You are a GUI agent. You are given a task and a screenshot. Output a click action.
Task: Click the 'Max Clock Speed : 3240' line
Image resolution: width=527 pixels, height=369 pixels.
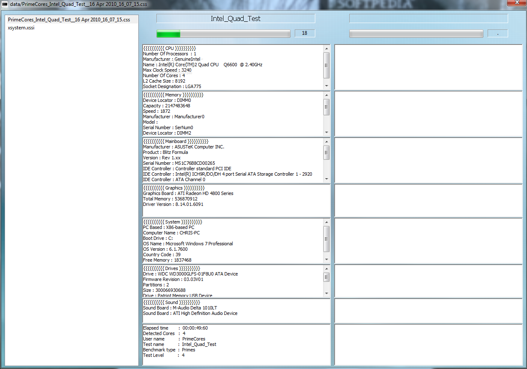coord(167,70)
